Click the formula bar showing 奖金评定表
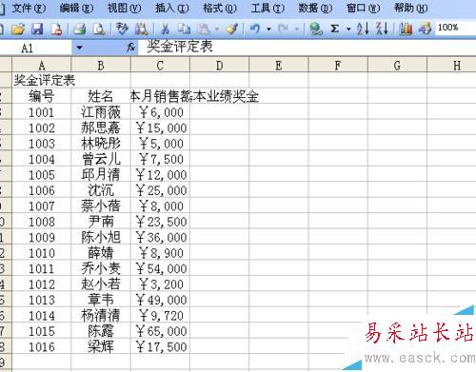Image resolution: width=476 pixels, height=372 pixels. point(307,48)
